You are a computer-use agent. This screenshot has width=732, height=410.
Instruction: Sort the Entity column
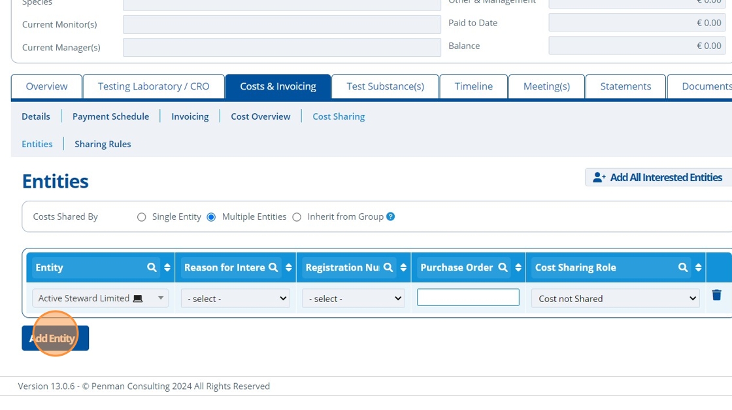tap(167, 267)
